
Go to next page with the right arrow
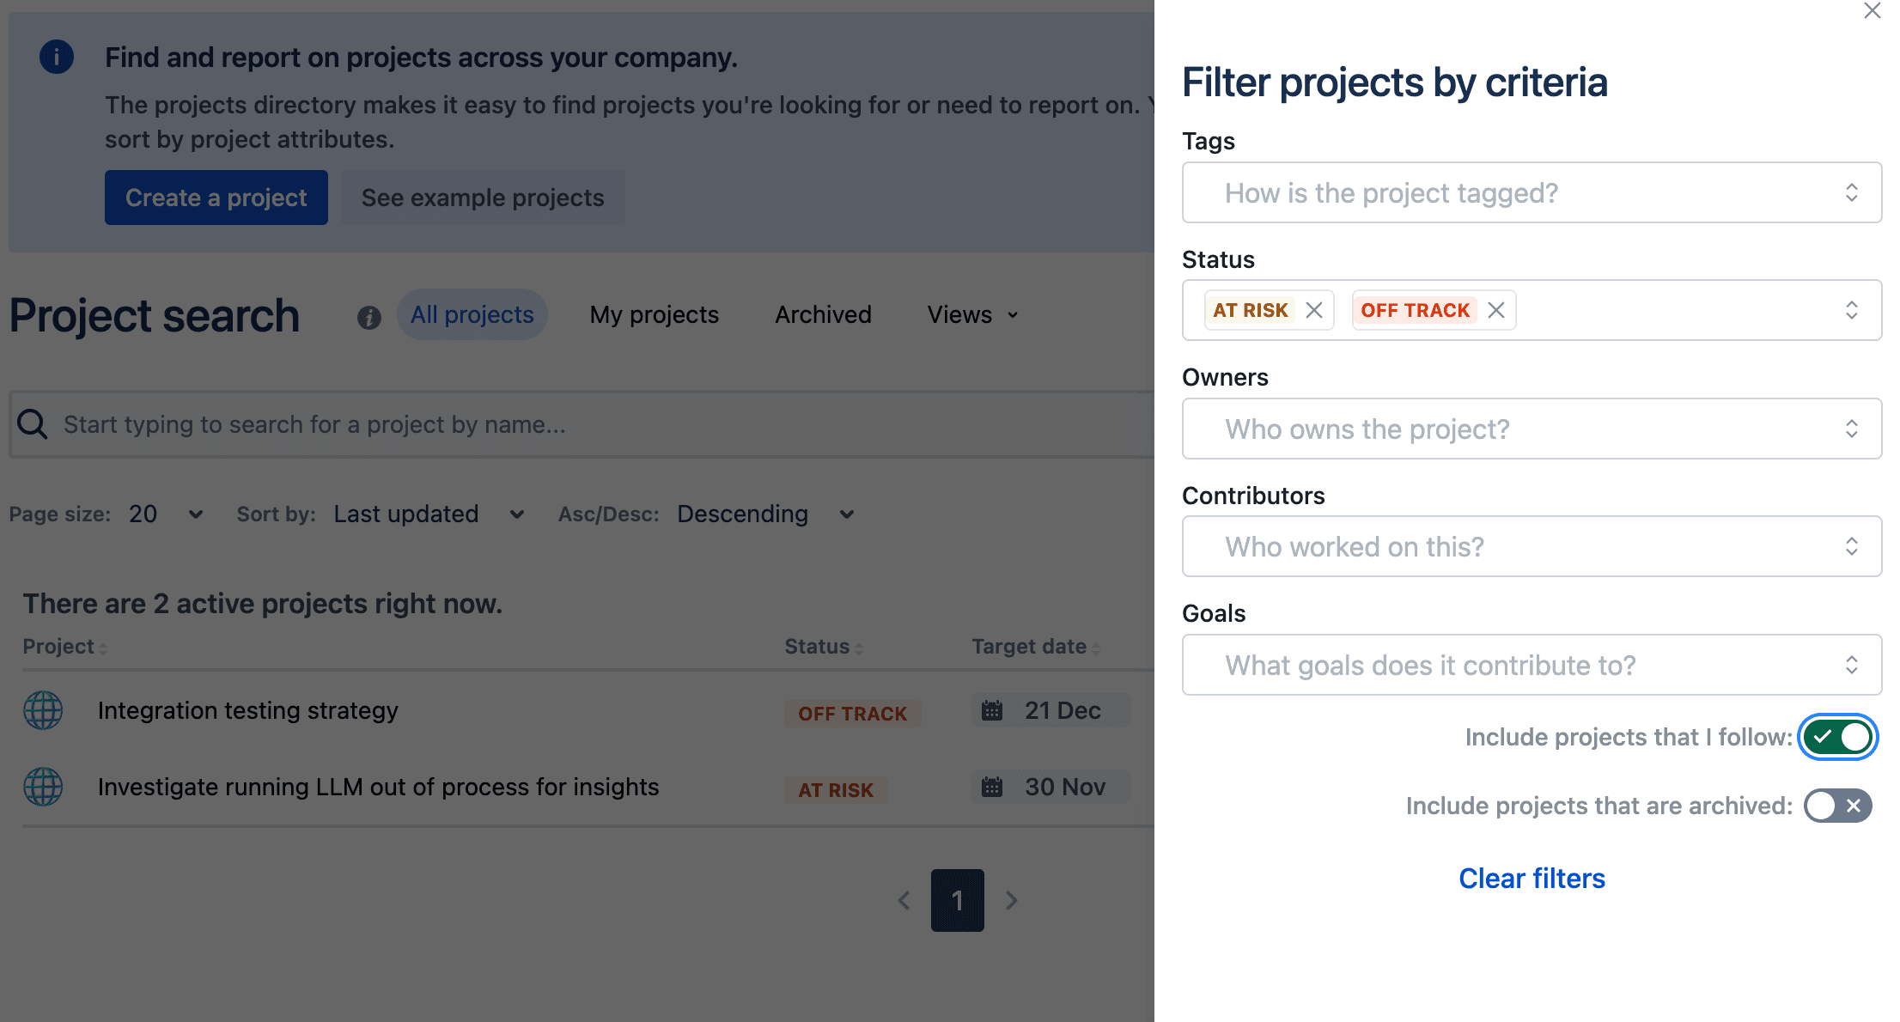pos(1011,900)
